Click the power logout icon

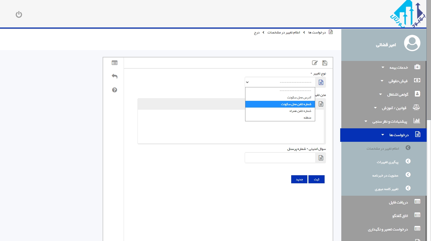(19, 14)
